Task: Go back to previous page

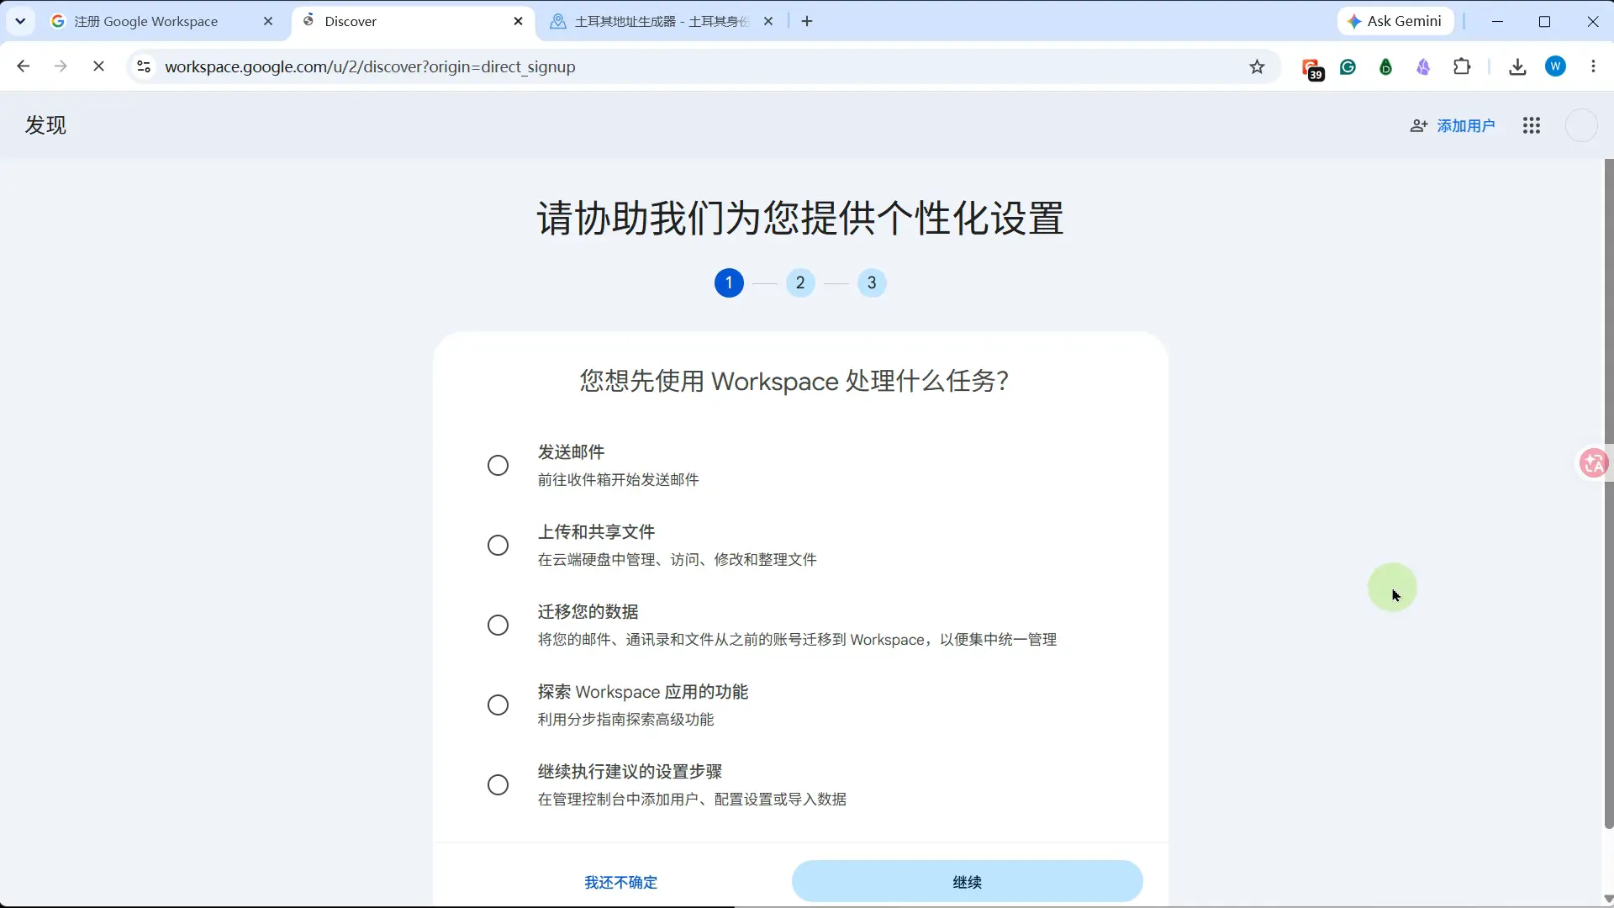Action: [24, 66]
